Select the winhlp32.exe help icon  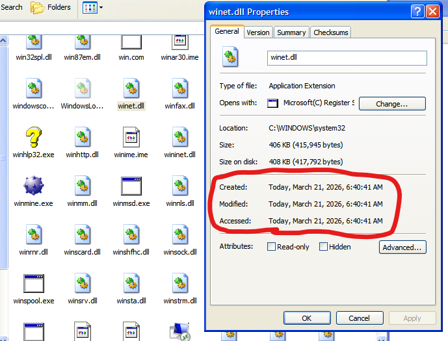pos(33,138)
